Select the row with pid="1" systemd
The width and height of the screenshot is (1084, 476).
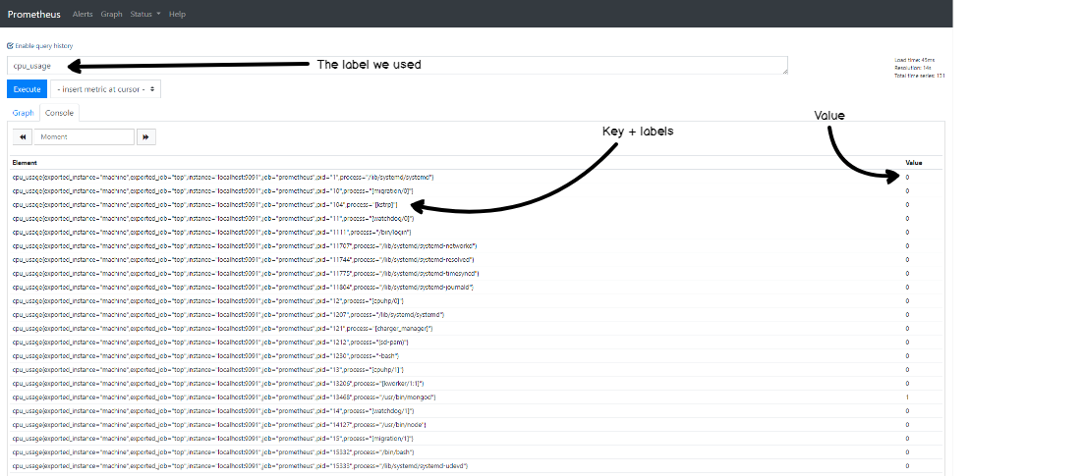pos(477,178)
